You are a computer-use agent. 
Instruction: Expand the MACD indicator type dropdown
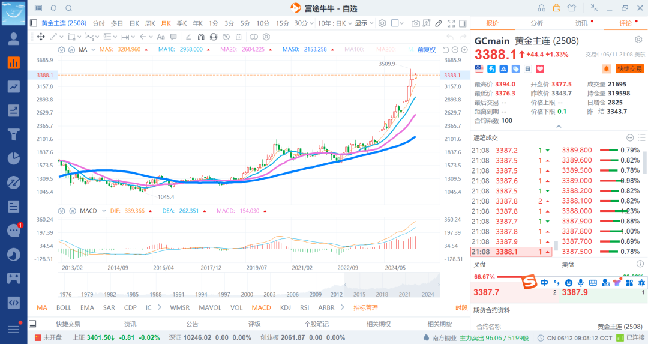tap(104, 211)
